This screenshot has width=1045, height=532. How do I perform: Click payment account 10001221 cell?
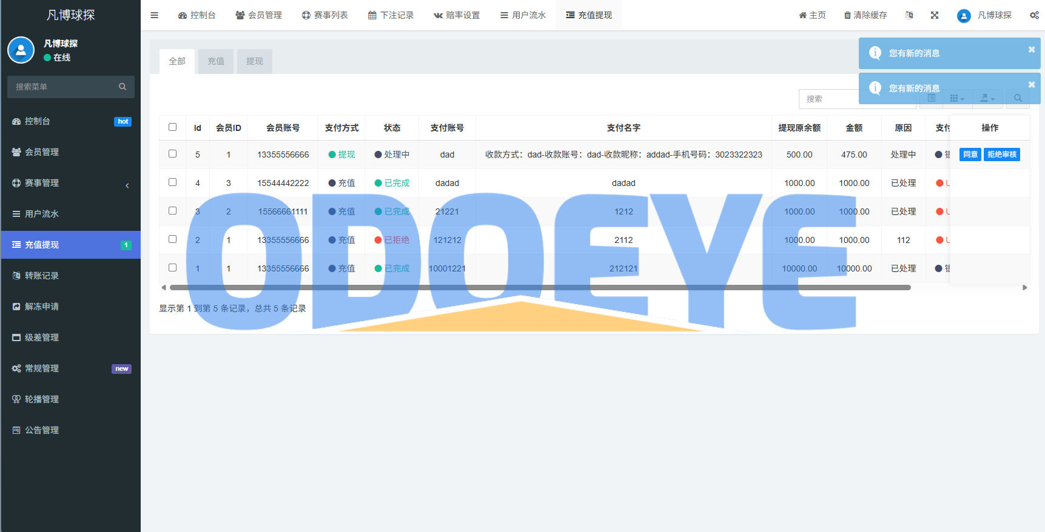click(x=447, y=268)
